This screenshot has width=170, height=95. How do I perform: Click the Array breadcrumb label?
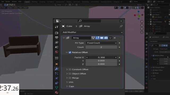tap(87, 26)
